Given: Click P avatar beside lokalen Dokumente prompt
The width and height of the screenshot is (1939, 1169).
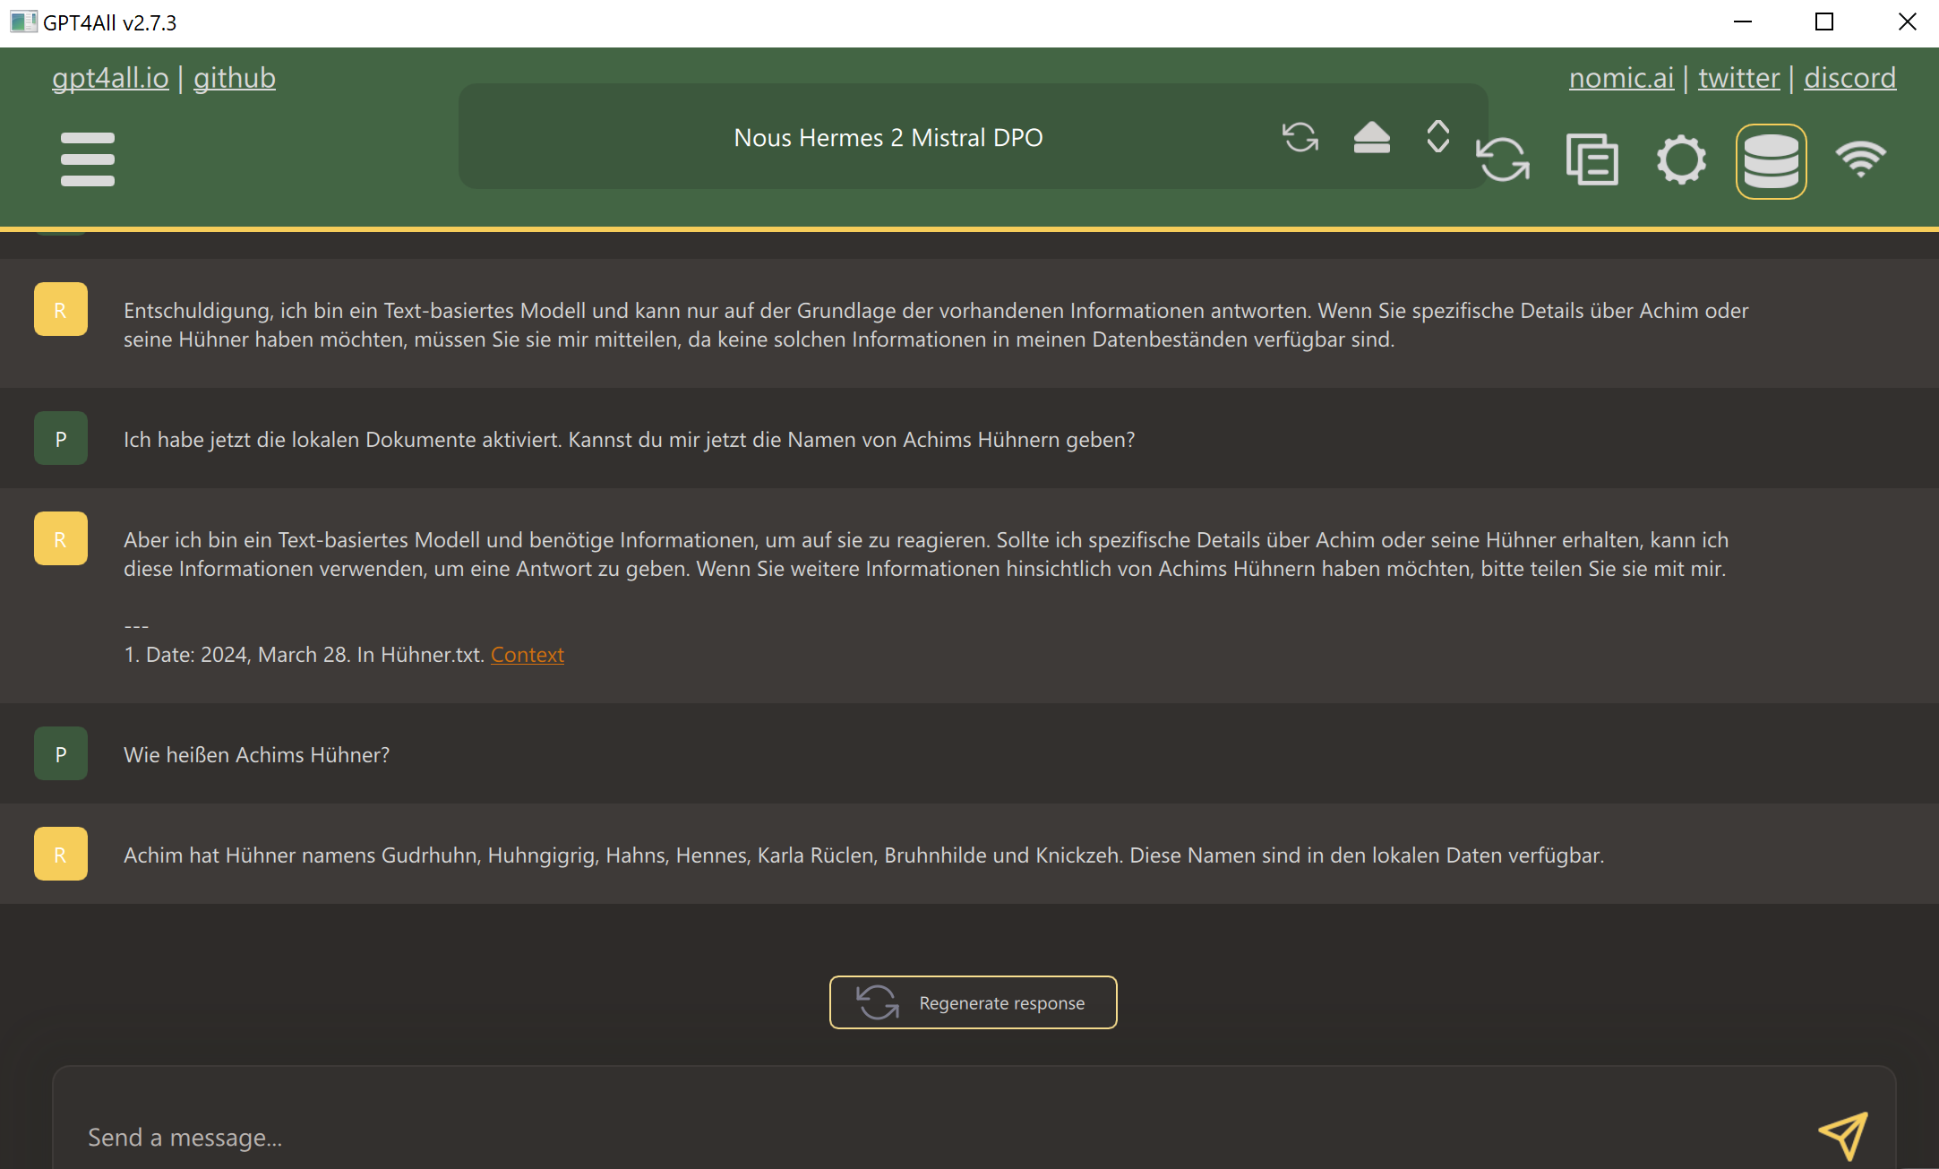Looking at the screenshot, I should 61,438.
